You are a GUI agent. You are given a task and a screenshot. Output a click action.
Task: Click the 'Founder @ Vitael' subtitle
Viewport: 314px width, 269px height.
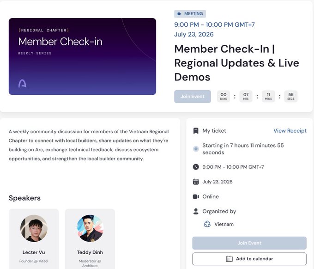(x=34, y=261)
